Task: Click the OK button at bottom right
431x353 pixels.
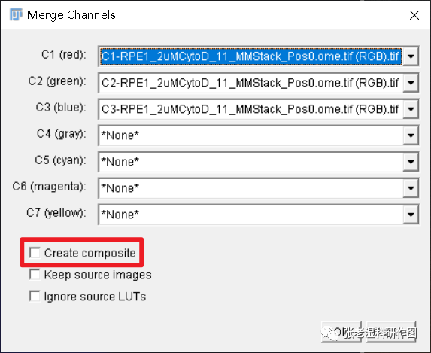Action: click(x=341, y=332)
